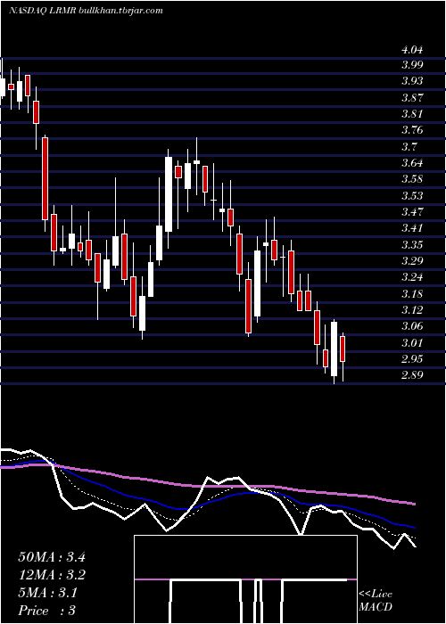Click the 2.95 price axis label
The width and height of the screenshot is (446, 624).
coord(412,359)
